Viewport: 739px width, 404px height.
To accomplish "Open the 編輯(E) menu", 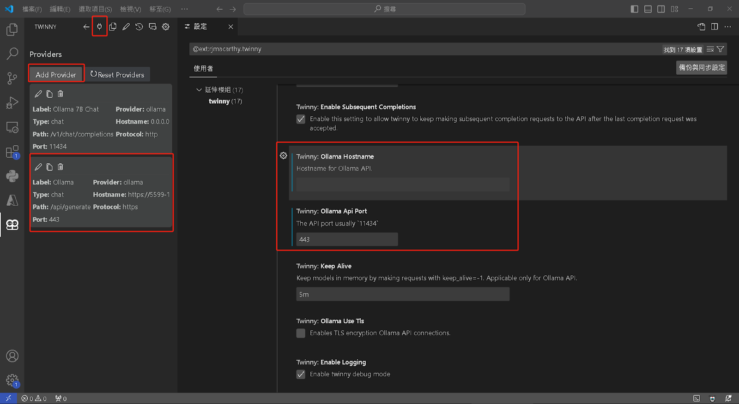I will [x=60, y=9].
